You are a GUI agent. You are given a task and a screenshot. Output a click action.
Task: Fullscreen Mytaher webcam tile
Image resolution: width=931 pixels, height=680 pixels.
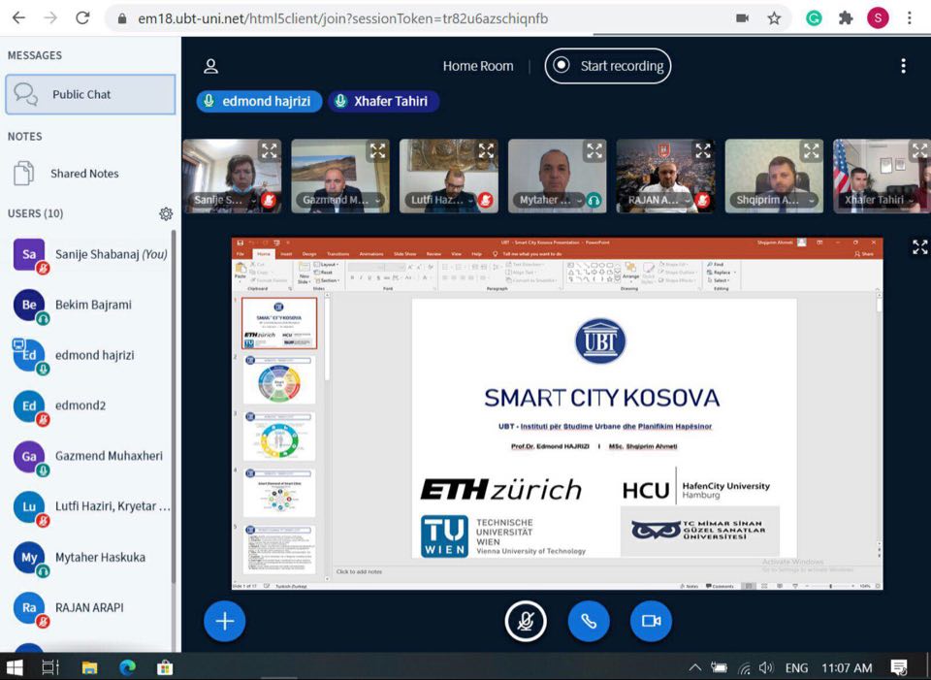(x=594, y=151)
